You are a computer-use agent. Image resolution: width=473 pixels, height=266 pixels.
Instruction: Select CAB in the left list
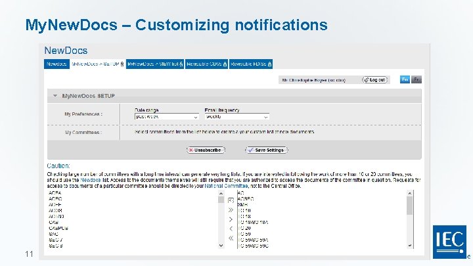pyautogui.click(x=54, y=222)
